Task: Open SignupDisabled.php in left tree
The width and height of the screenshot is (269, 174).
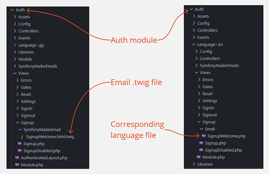Action: (x=42, y=151)
